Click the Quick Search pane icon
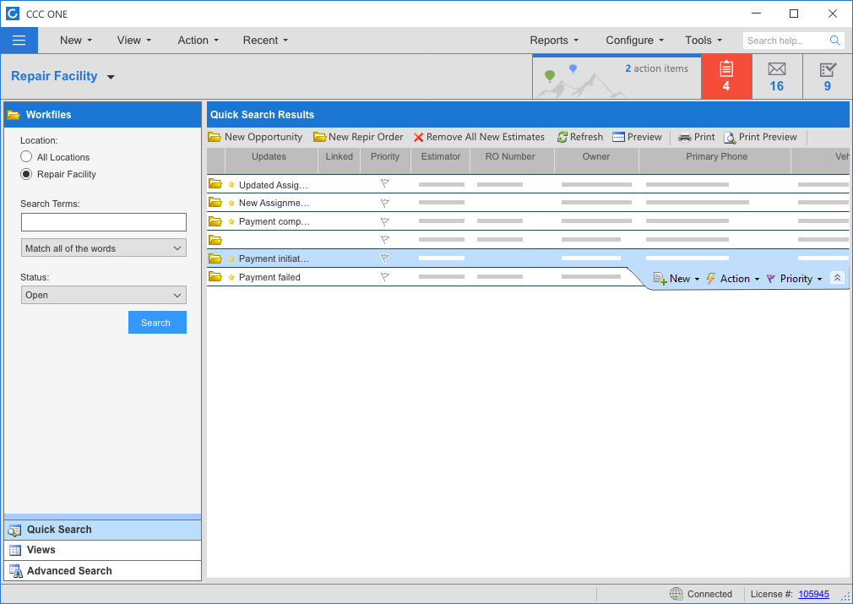 coord(14,530)
